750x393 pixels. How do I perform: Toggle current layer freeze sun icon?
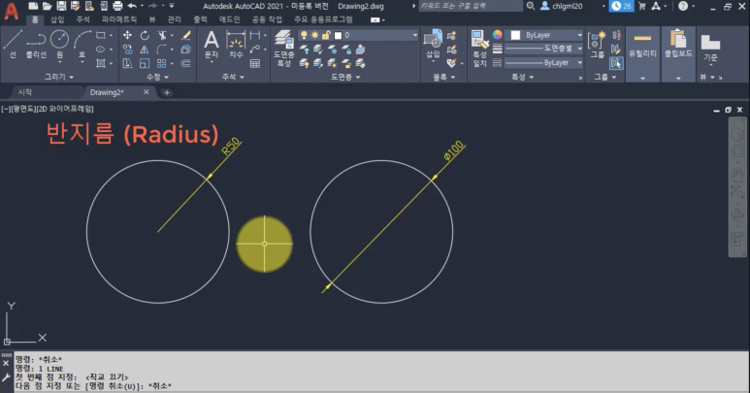(x=314, y=35)
